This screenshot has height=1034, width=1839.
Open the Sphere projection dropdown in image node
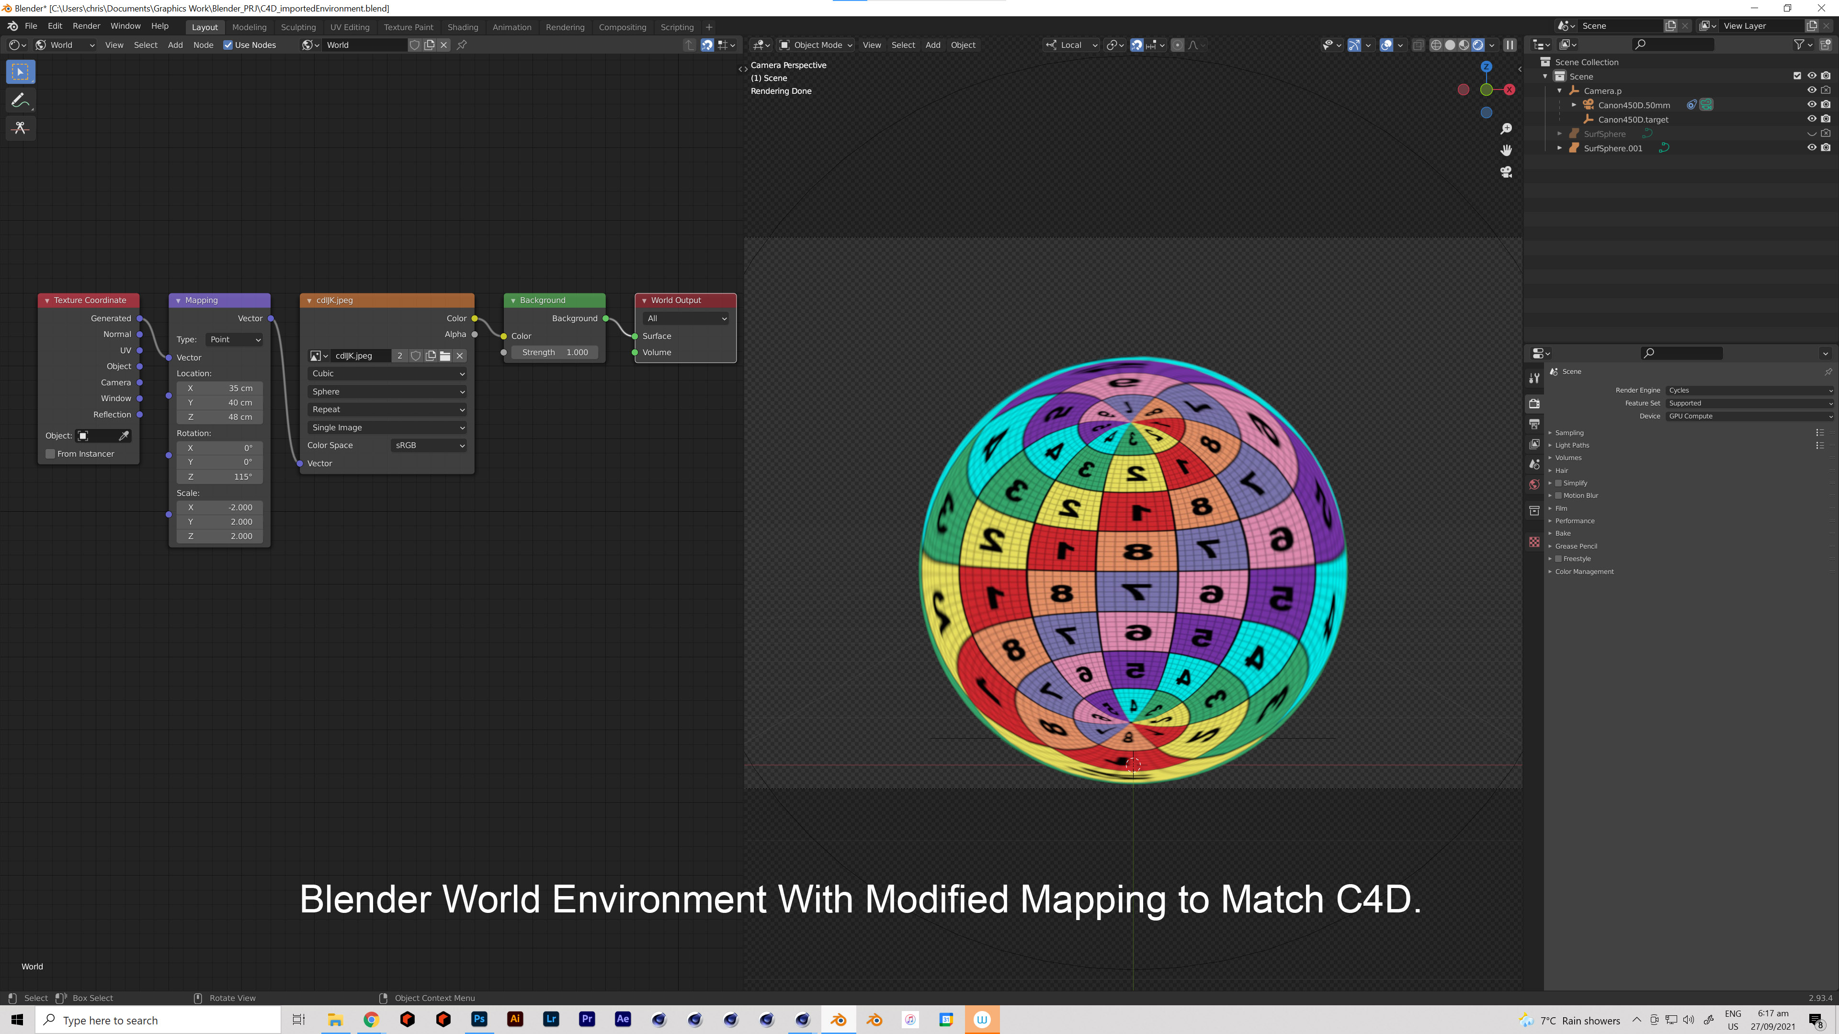click(x=387, y=392)
